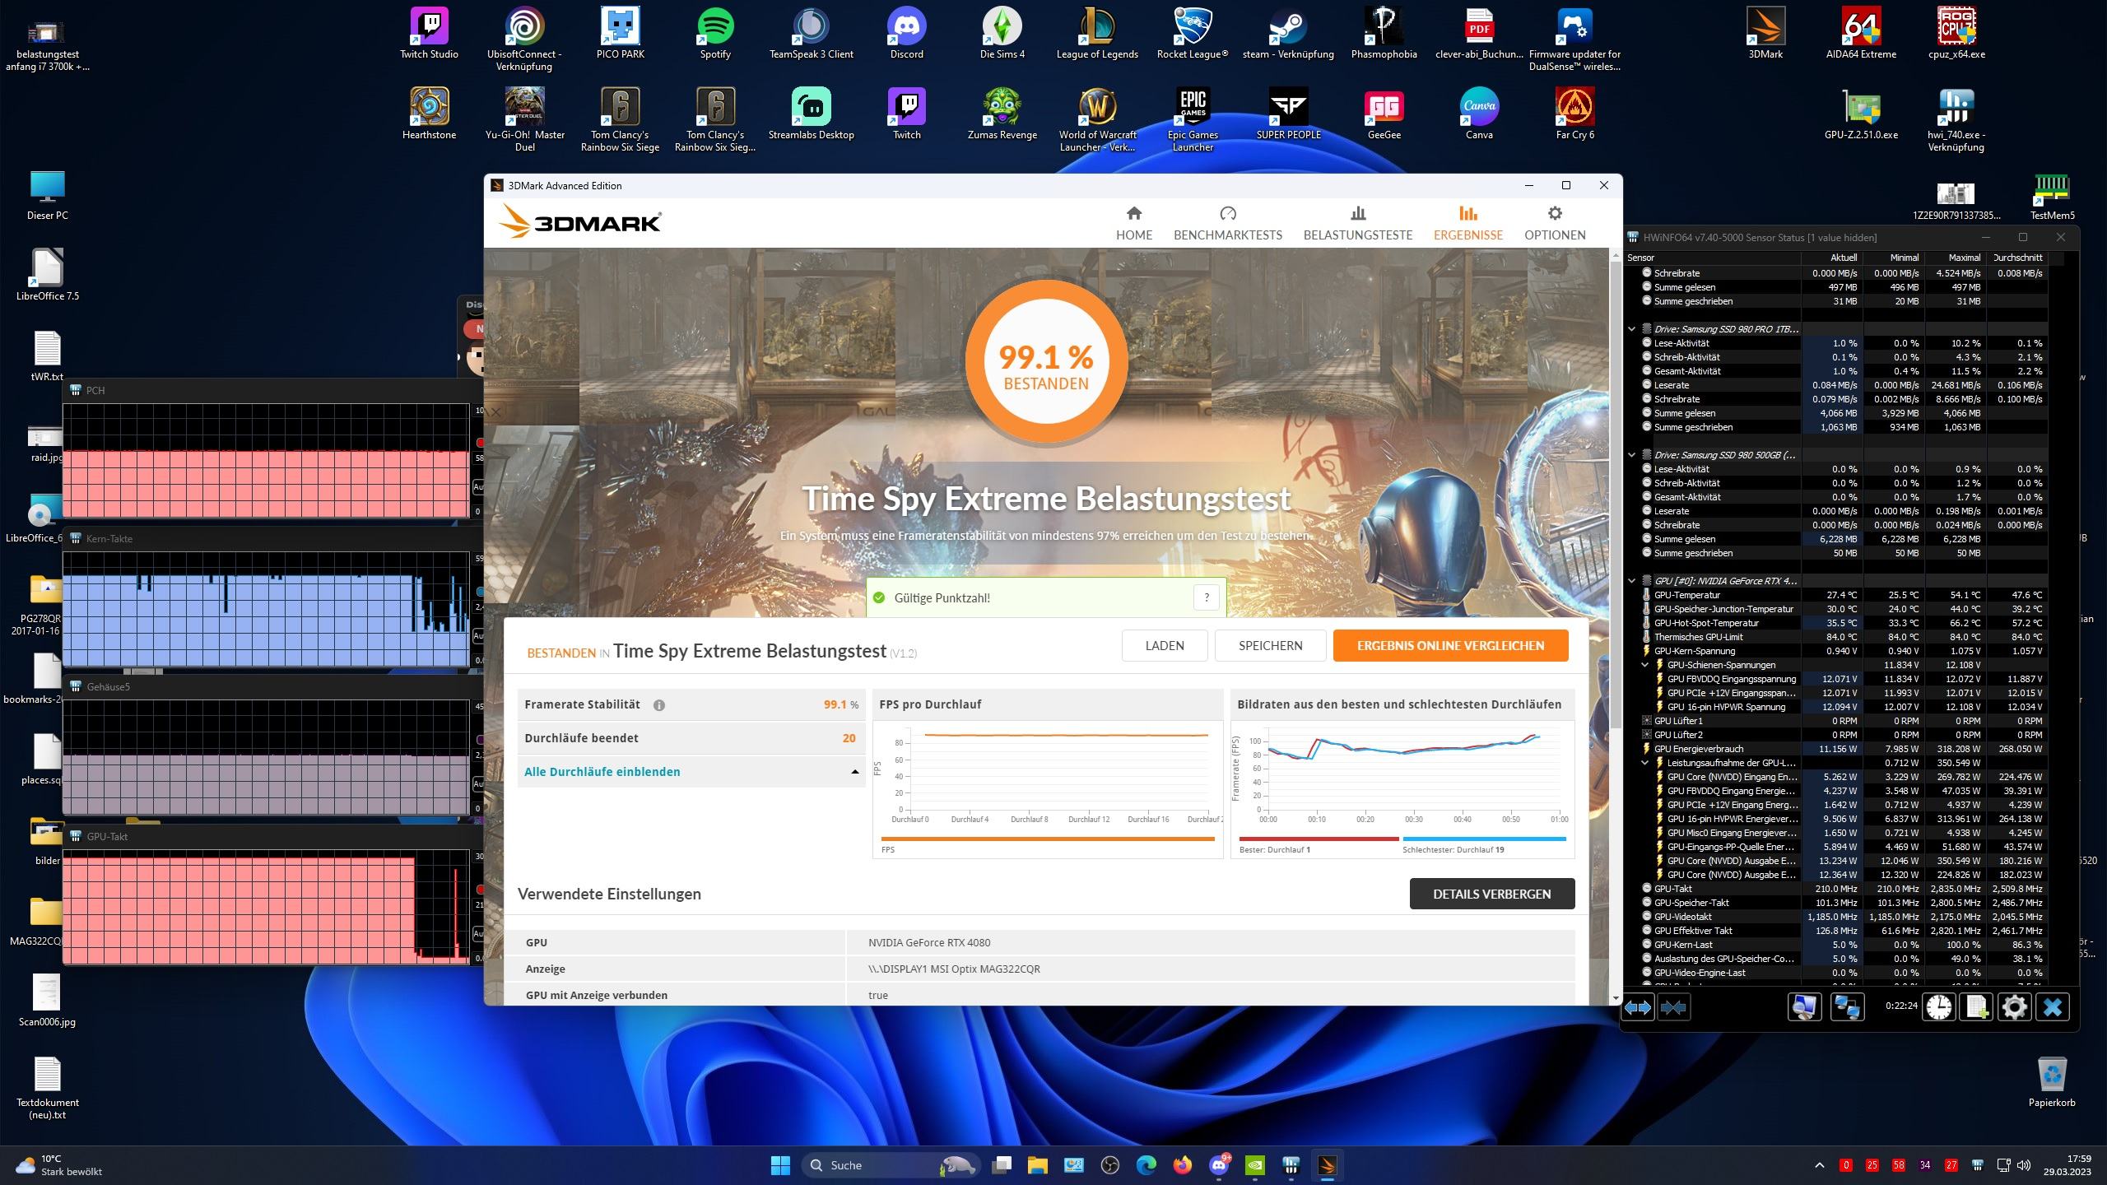Image resolution: width=2107 pixels, height=1185 pixels.
Task: Select GPU-Temperatur row in HWiNFO
Action: click(x=1844, y=595)
